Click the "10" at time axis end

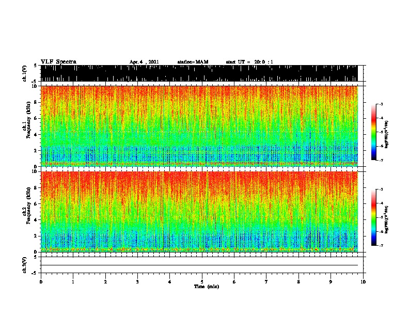pos(363,281)
